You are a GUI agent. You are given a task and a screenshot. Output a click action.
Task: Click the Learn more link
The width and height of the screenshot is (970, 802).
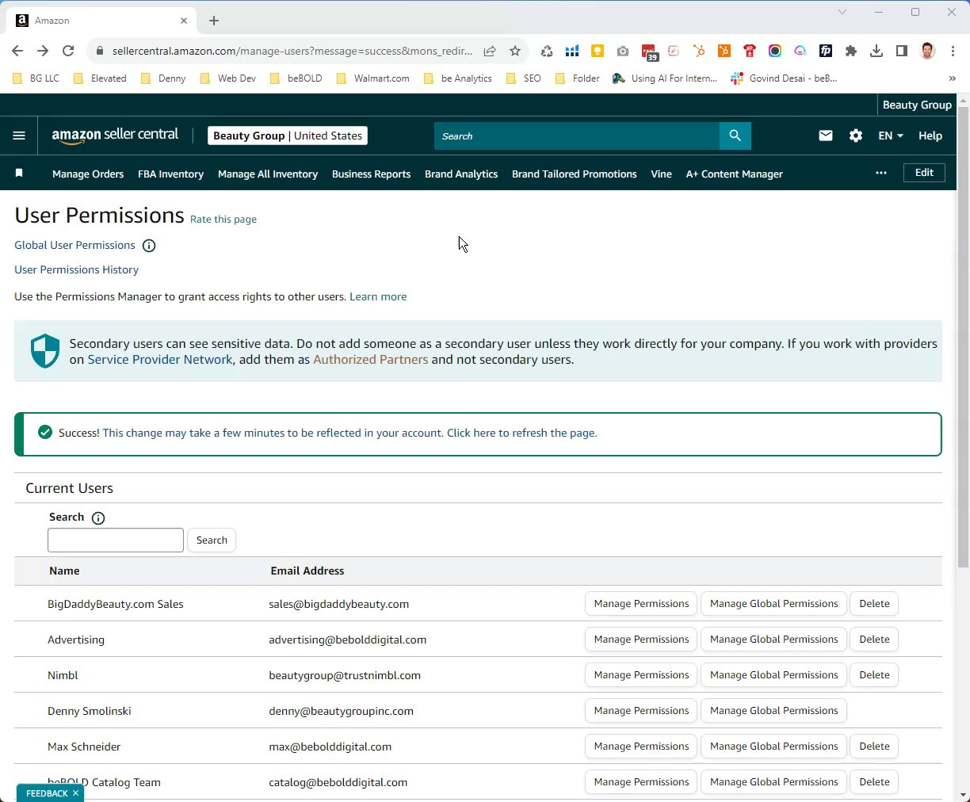(x=378, y=296)
